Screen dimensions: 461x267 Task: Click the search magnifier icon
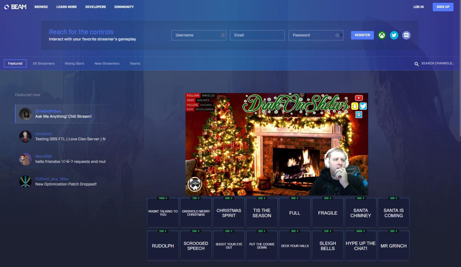click(x=416, y=64)
